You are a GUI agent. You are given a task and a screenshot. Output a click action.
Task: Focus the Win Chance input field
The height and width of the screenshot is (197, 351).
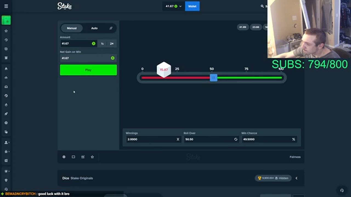click(269, 139)
